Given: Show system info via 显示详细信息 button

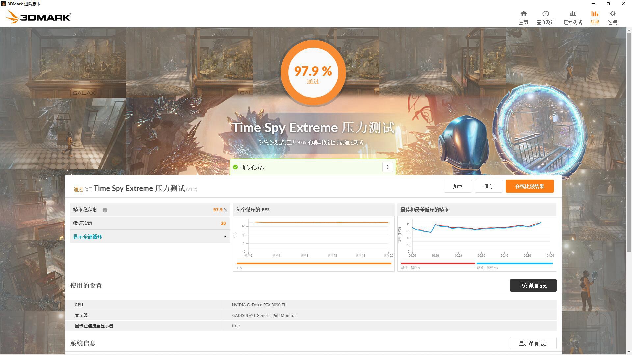Looking at the screenshot, I should click(x=533, y=343).
